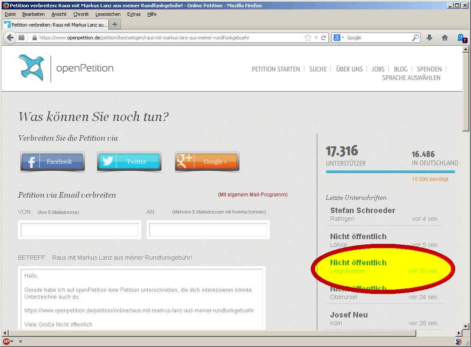This screenshot has height=347, width=471.
Task: Open the Chronik menu
Action: click(x=81, y=14)
